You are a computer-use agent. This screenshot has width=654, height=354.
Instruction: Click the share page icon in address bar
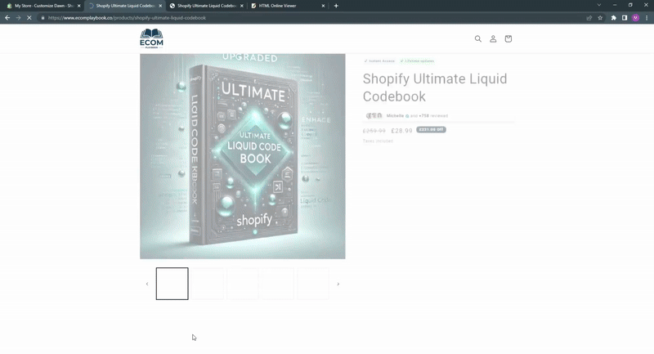[589, 17]
